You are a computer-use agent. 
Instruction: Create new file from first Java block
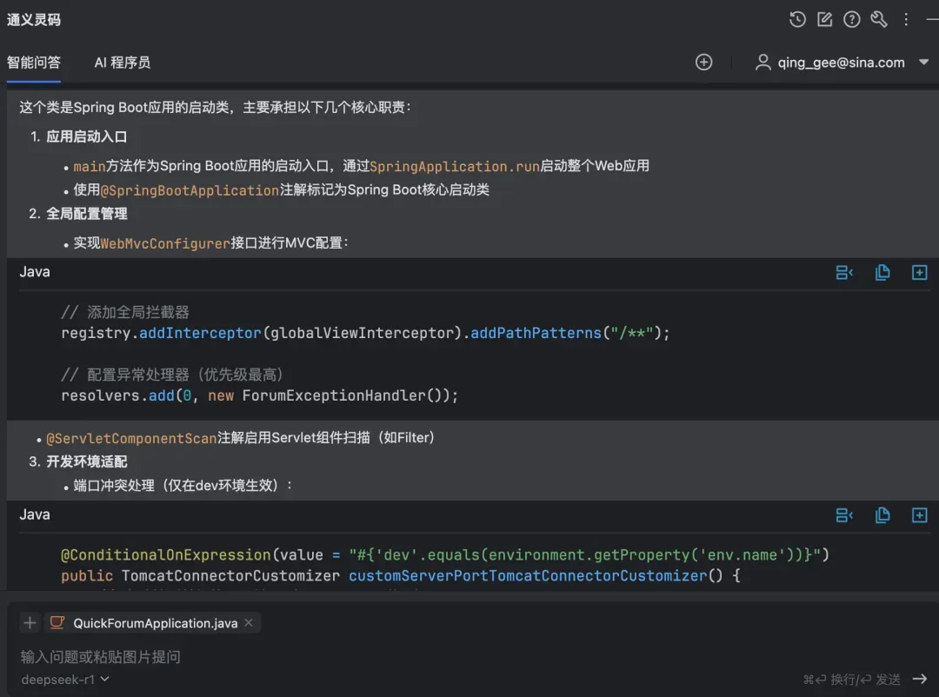[x=919, y=273]
